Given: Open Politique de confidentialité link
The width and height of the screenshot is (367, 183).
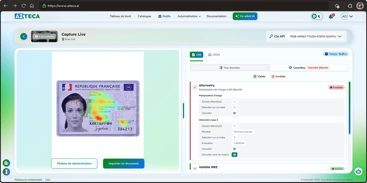Looking at the screenshot, I should 29,180.
